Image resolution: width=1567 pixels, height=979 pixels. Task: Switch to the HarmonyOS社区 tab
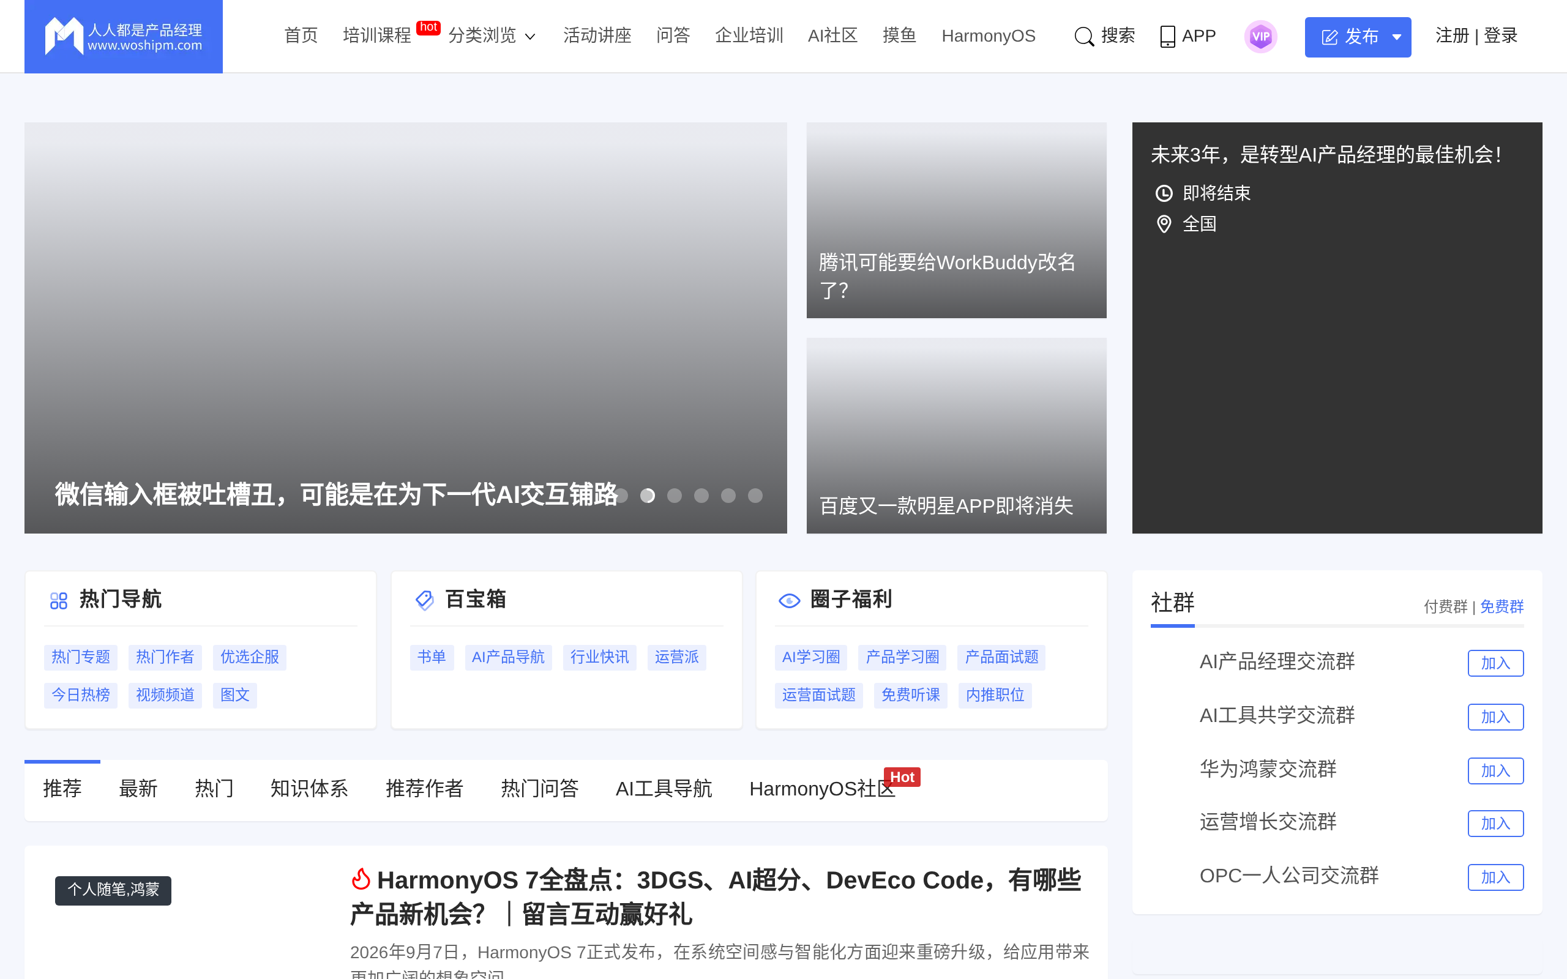tap(822, 788)
